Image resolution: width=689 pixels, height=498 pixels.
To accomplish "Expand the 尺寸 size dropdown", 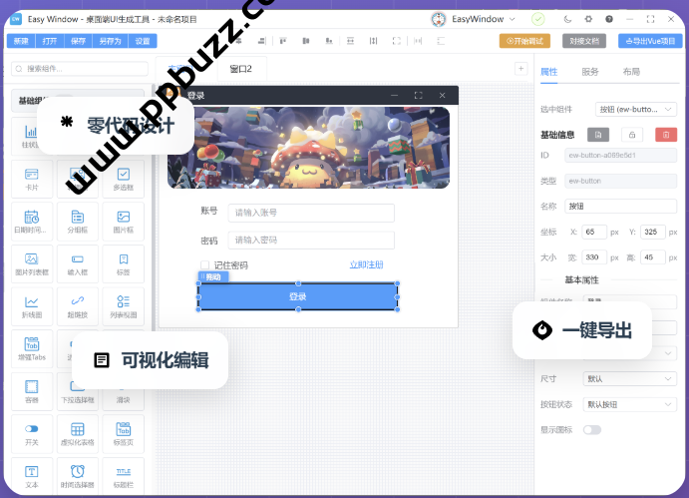I will [629, 379].
